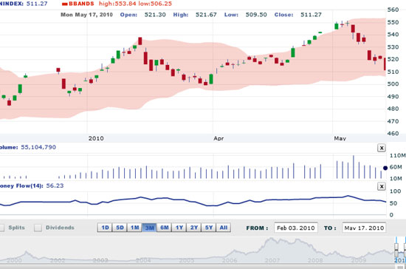Click the BBANDS indicator legend label
Screen dimensions: 406x269
tap(81, 4)
